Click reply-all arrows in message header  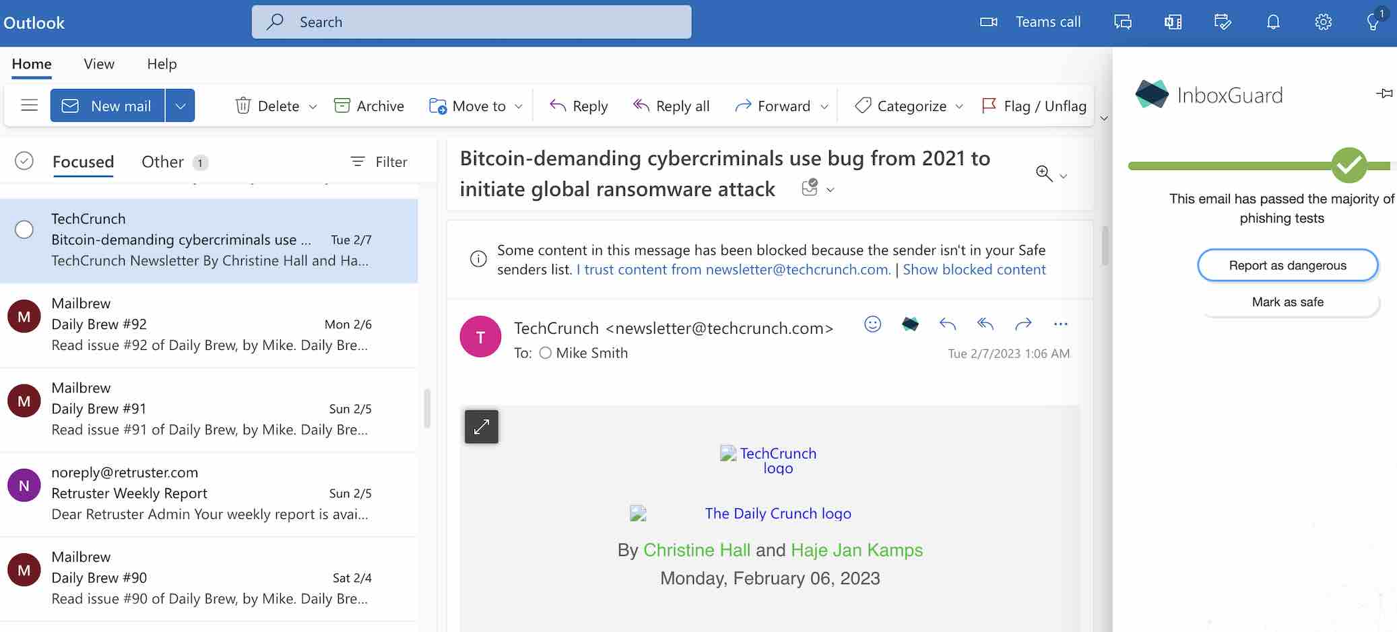point(985,324)
